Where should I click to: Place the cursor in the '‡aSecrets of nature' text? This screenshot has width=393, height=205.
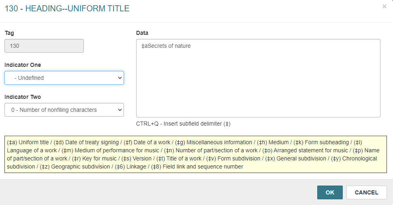point(166,46)
